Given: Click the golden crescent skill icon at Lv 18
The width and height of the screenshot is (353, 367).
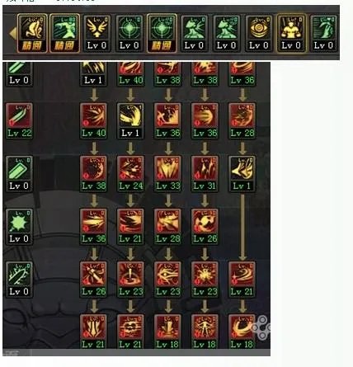Looking at the screenshot, I should coord(242,332).
